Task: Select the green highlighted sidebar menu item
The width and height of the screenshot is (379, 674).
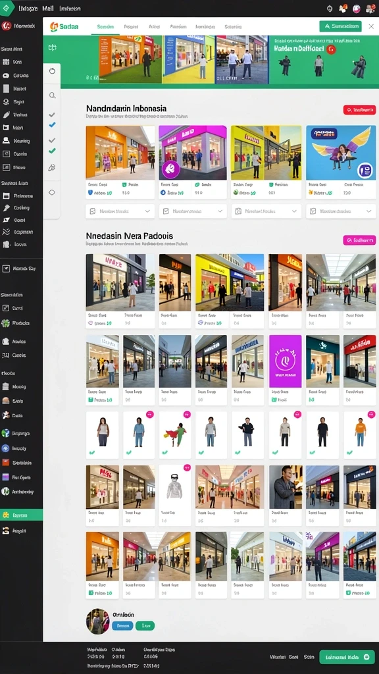Action: [x=22, y=515]
